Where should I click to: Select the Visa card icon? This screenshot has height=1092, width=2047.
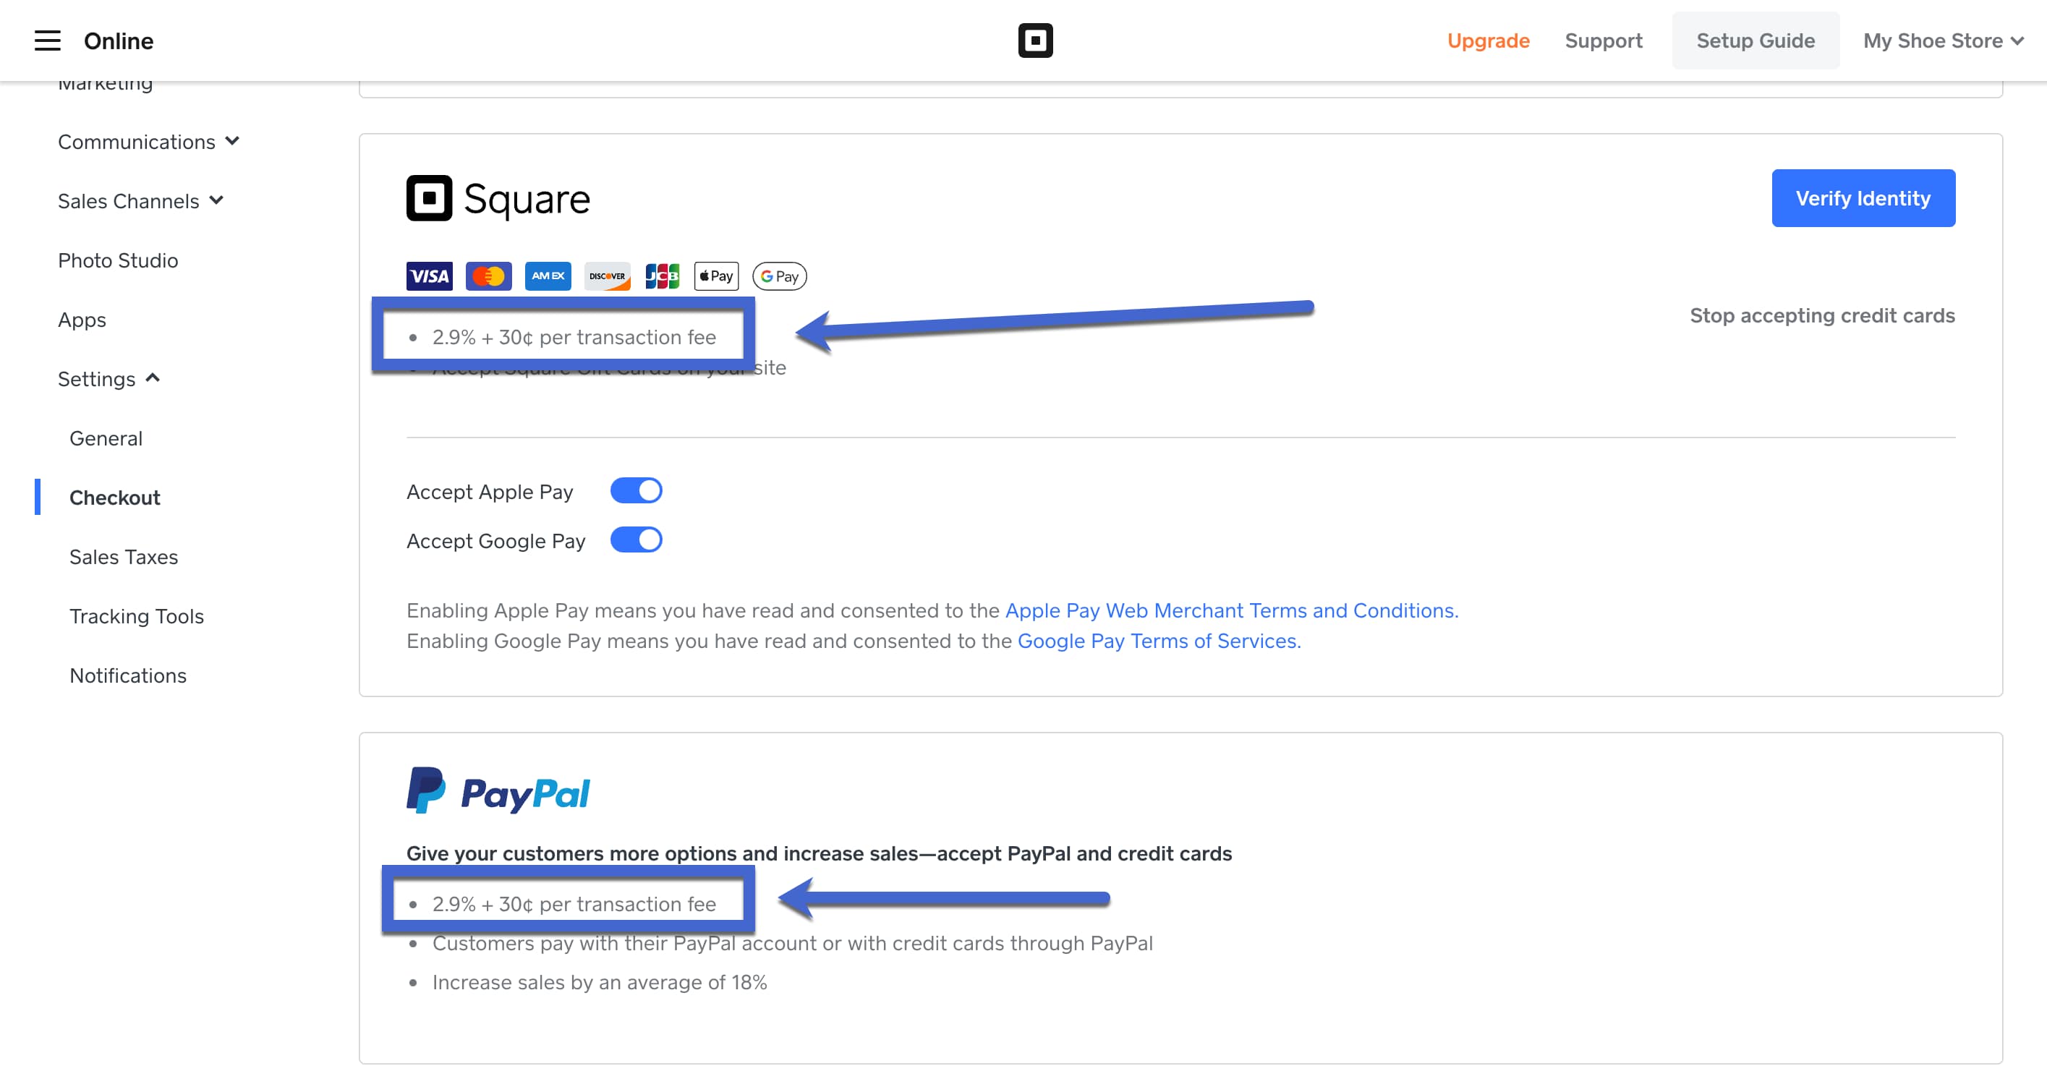point(428,276)
